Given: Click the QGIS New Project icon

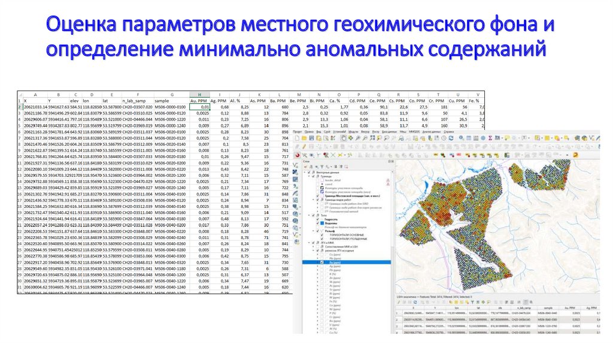Looking at the screenshot, I should (x=297, y=138).
